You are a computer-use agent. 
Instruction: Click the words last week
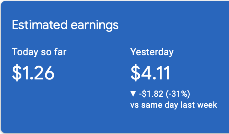point(199,105)
